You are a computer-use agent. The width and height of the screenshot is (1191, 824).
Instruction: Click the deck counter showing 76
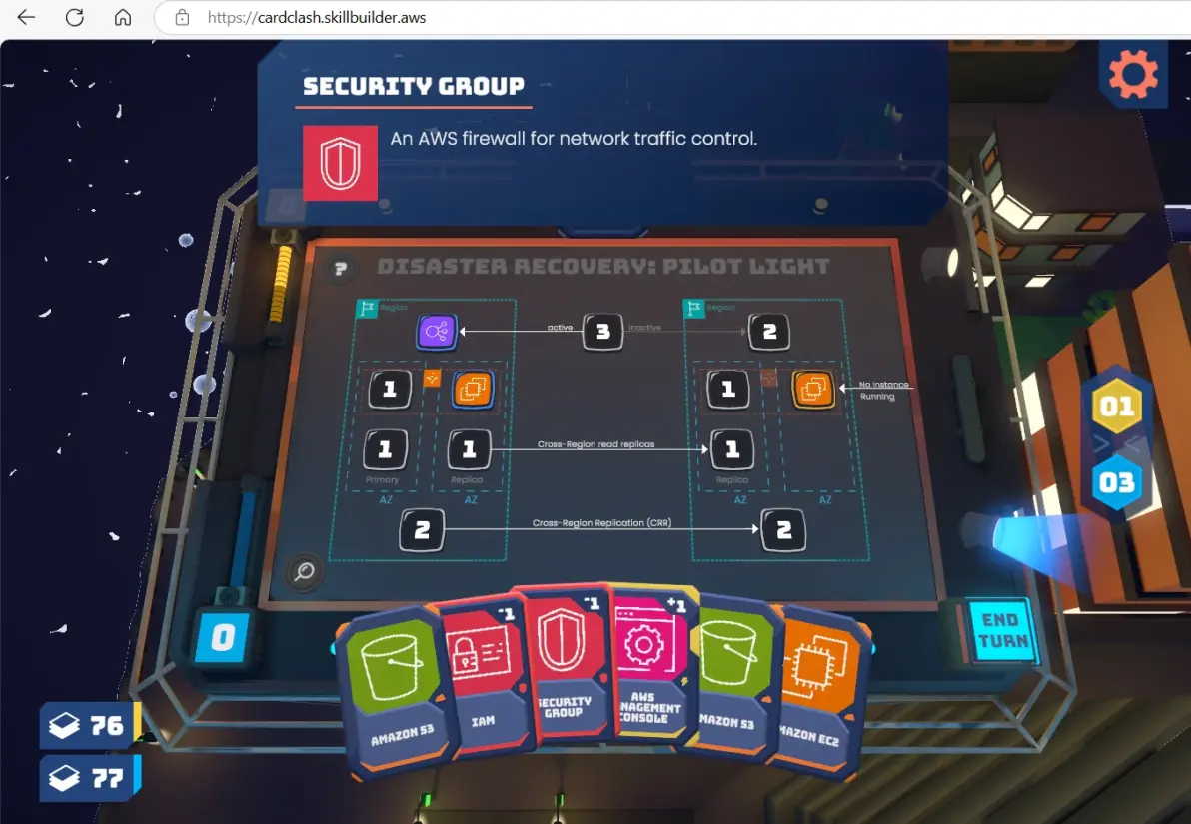pos(90,726)
